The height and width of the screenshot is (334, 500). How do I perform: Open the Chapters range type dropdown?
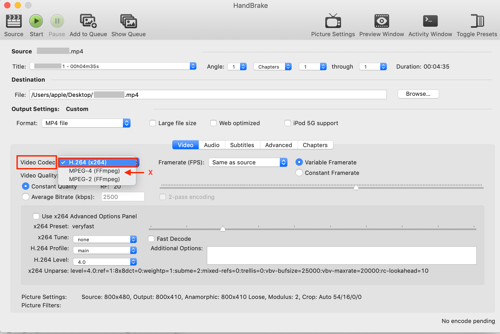272,66
